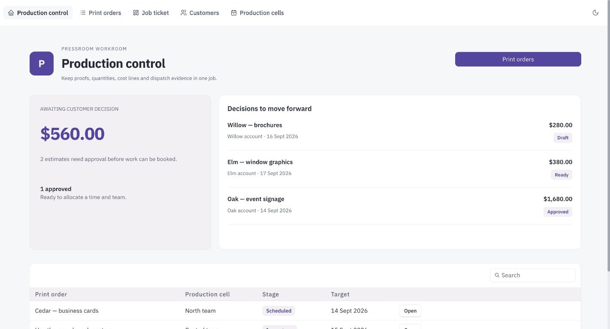Click the Decisions to move forward heading
The image size is (610, 329).
coord(269,109)
